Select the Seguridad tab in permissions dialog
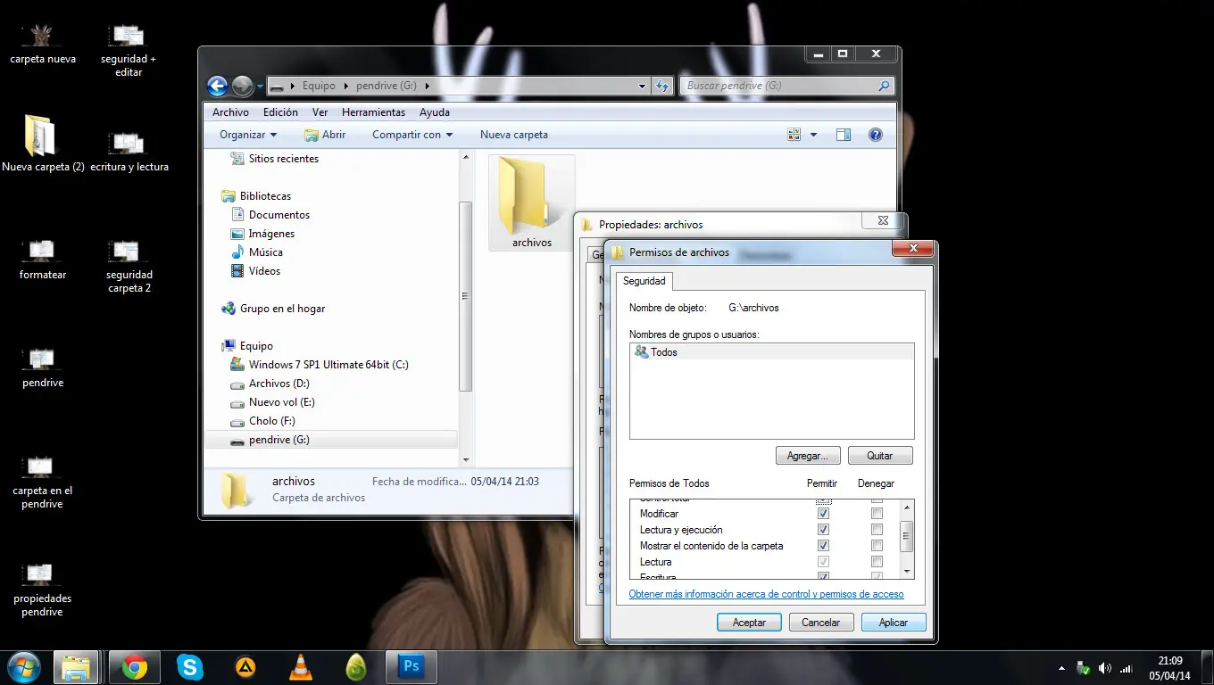1214x685 pixels. click(644, 281)
